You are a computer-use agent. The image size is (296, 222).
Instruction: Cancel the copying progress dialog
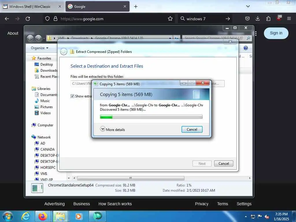(192, 129)
